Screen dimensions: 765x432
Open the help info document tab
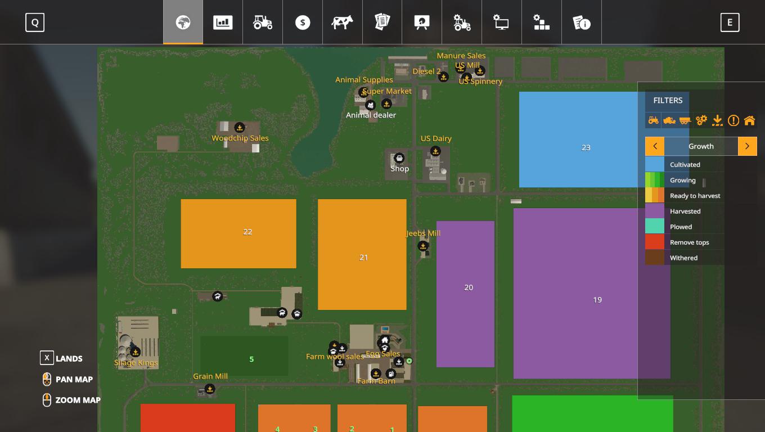click(581, 22)
